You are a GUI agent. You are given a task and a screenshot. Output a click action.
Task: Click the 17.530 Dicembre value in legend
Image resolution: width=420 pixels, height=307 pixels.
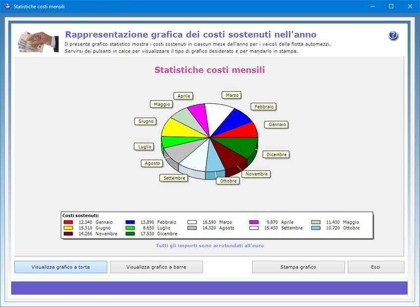(x=147, y=234)
